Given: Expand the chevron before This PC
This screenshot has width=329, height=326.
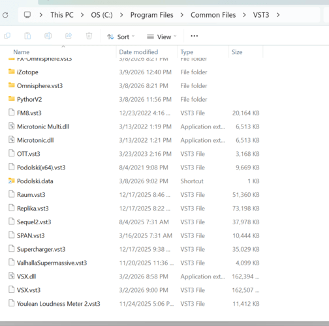Looking at the screenshot, I should [40, 15].
